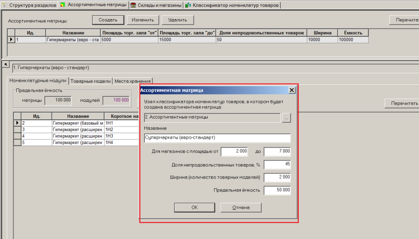Click the Ассортиментные матрицы tab icon
The image size is (419, 239).
[x=63, y=5]
